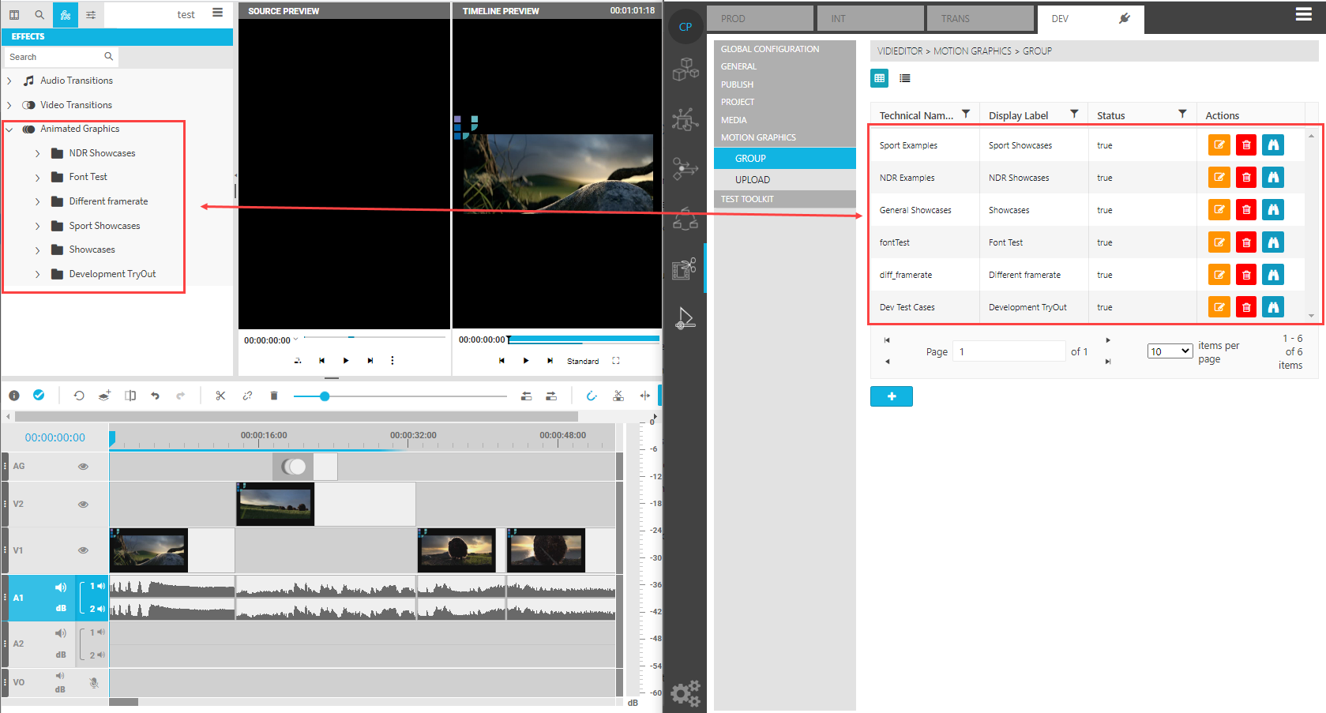Click the scissors cut tool in timeline toolbar
Screen dimensions: 1326x713
220,396
